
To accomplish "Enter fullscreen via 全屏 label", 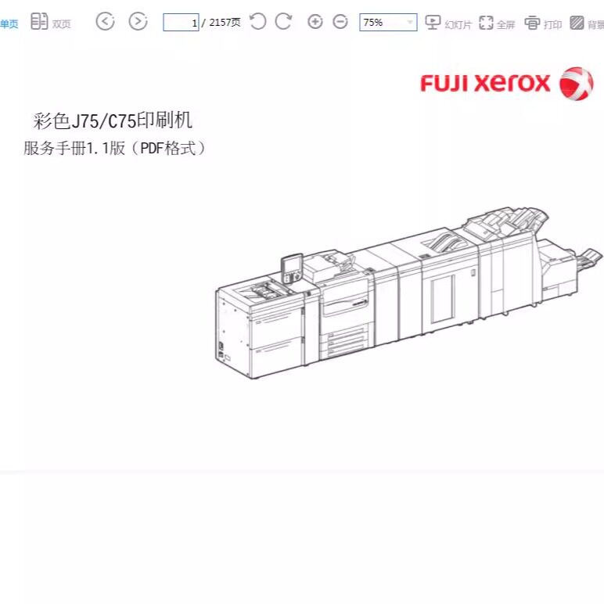I will pyautogui.click(x=505, y=25).
